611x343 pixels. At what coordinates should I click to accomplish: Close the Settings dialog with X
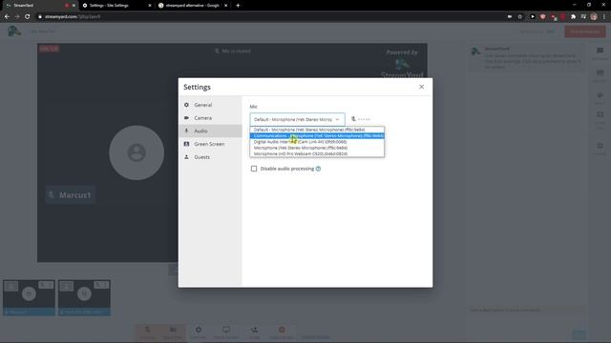click(421, 87)
